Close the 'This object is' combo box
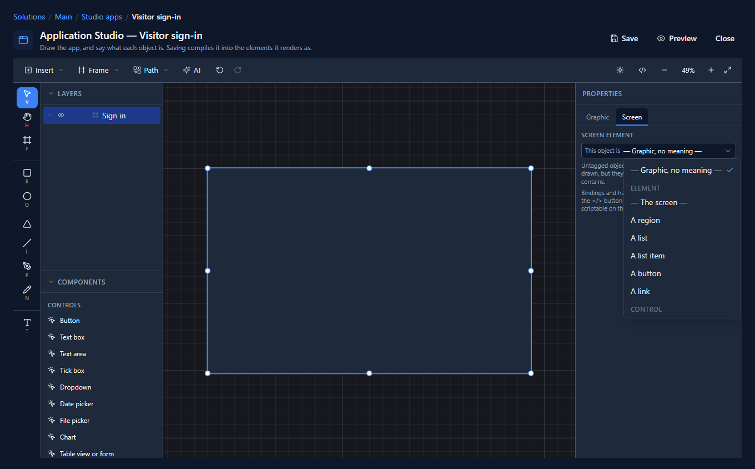The width and height of the screenshot is (755, 469). (x=658, y=151)
